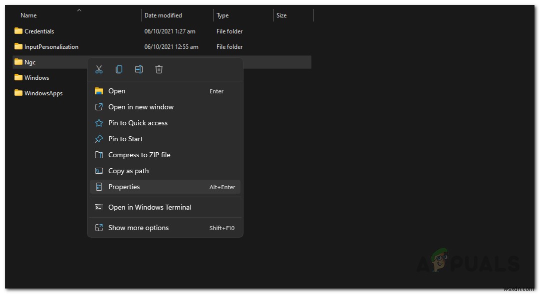The height and width of the screenshot is (294, 540).
Task: Click the InputPersonalization folder icon
Action: (x=18, y=46)
